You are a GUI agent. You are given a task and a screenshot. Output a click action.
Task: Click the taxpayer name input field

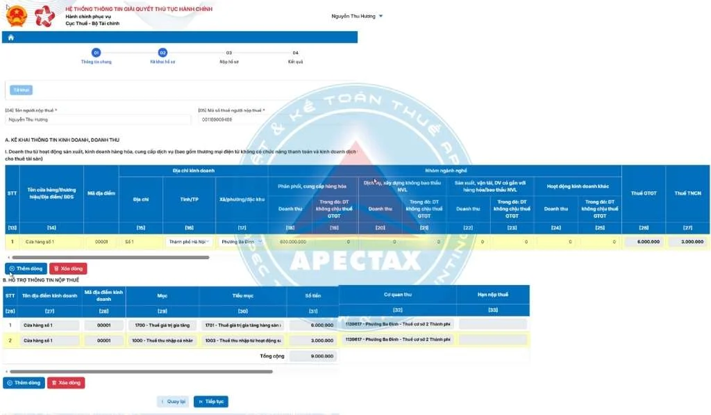point(98,120)
